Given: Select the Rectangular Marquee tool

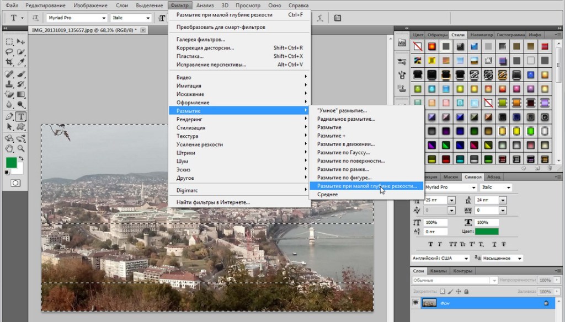Looking at the screenshot, I should click(x=9, y=42).
